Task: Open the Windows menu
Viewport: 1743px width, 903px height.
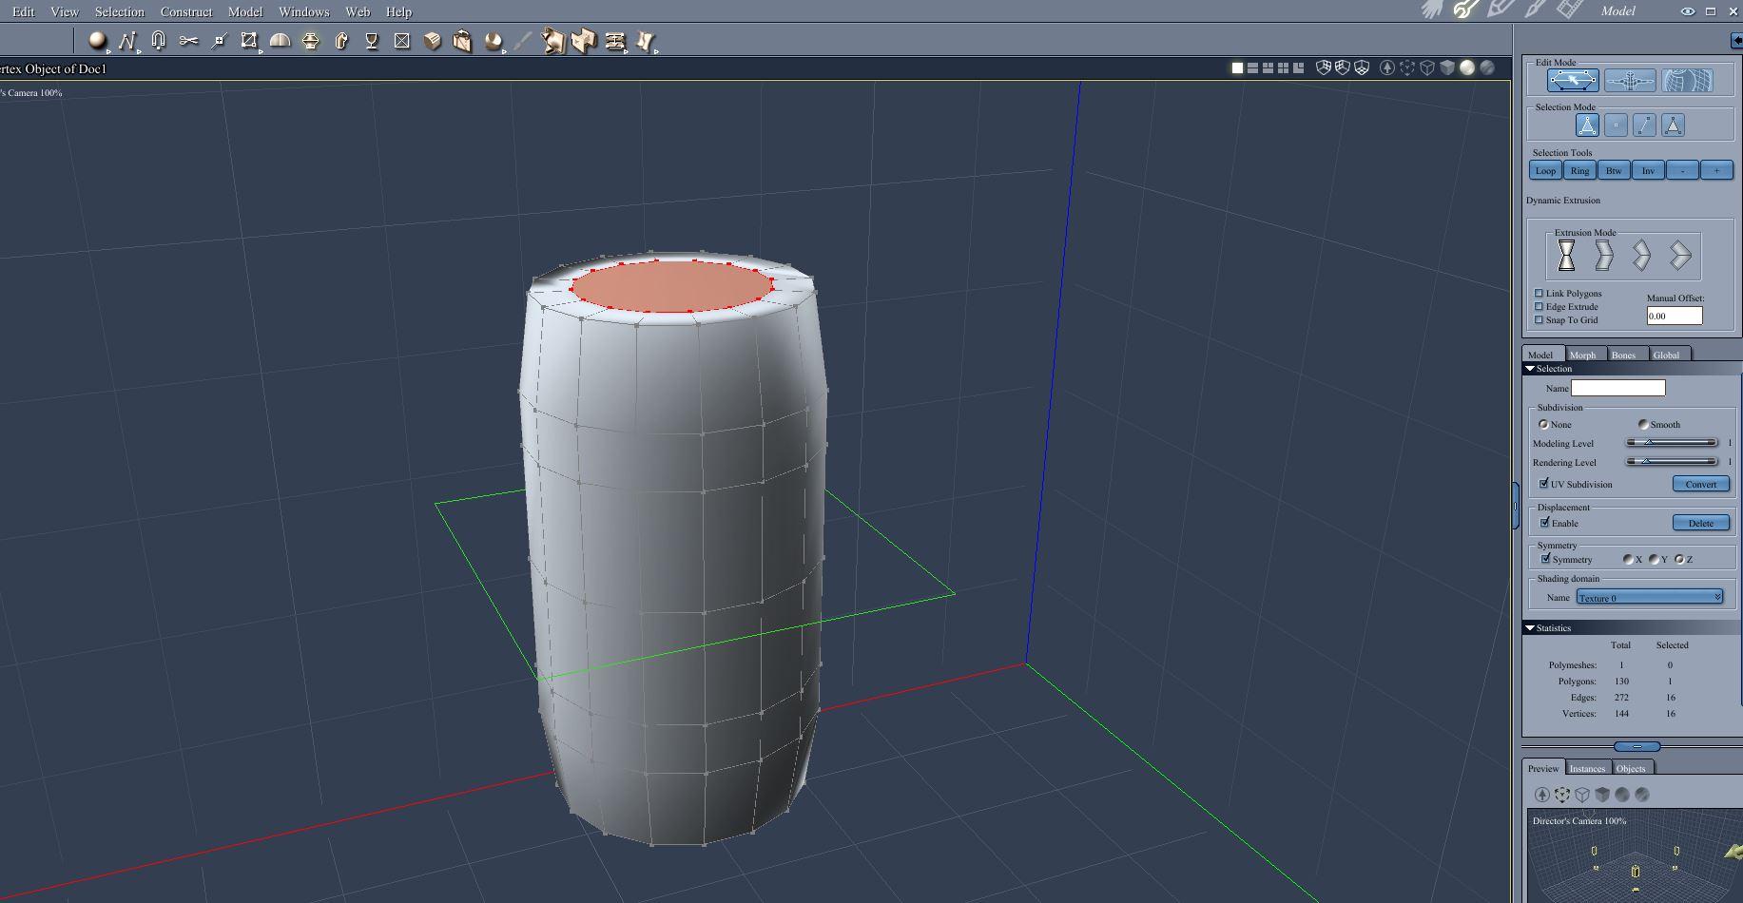Action: tap(304, 11)
